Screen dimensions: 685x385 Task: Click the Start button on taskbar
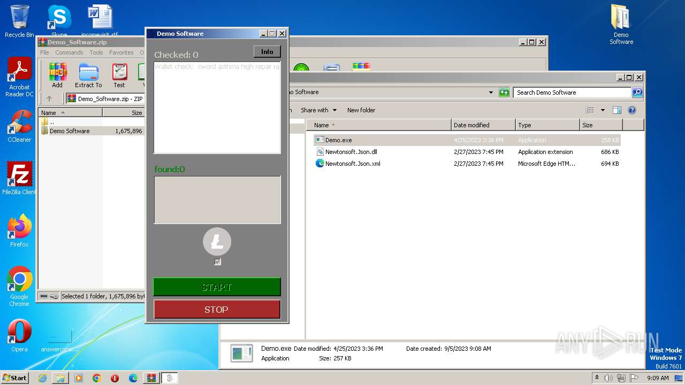[x=15, y=378]
